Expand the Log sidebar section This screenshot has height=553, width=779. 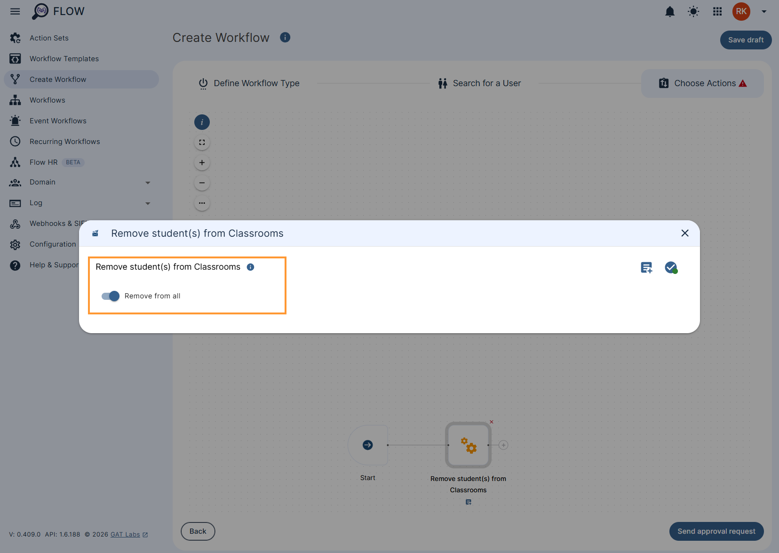click(x=148, y=203)
